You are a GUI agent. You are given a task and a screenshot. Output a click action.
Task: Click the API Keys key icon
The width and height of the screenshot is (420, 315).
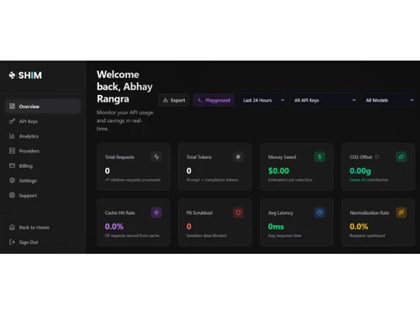12,121
